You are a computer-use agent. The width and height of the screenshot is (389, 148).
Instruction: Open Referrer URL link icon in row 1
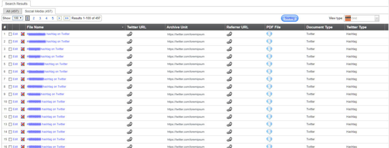coord(229,34)
